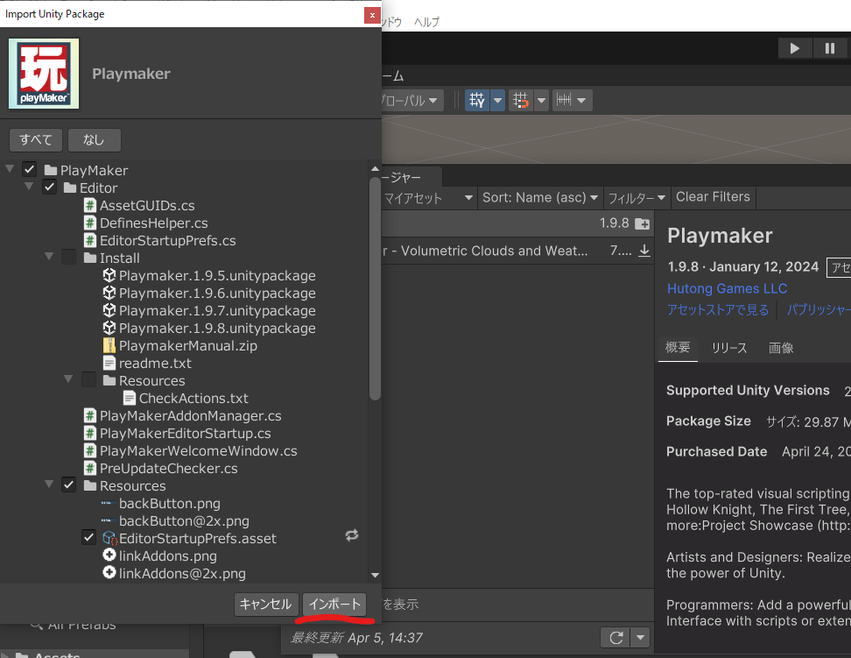Viewport: 851px width, 658px height.
Task: Collapse the checked Resources folder arrow
Action: click(x=49, y=485)
